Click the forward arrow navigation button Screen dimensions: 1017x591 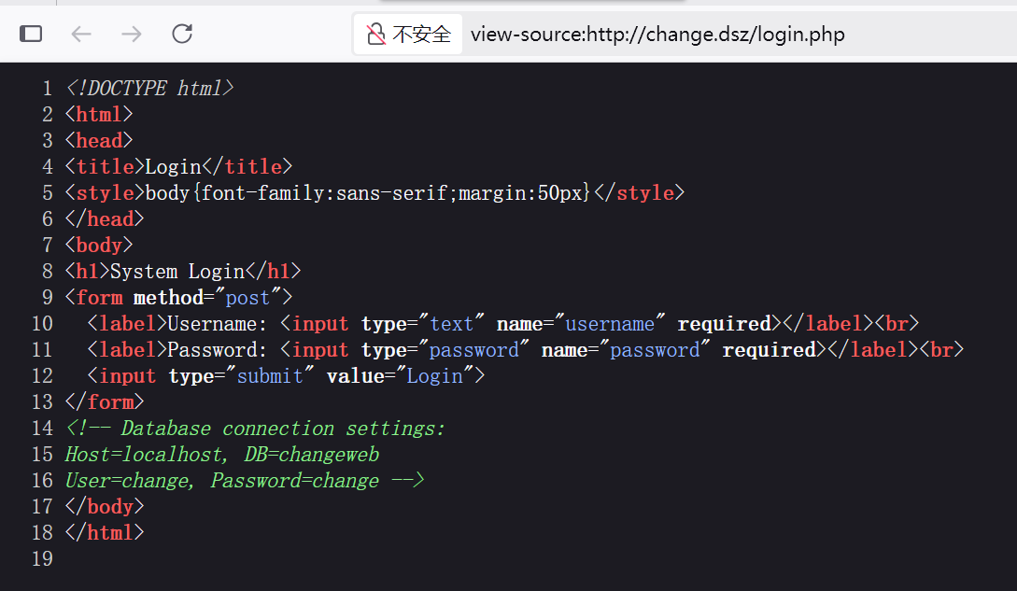click(x=132, y=35)
